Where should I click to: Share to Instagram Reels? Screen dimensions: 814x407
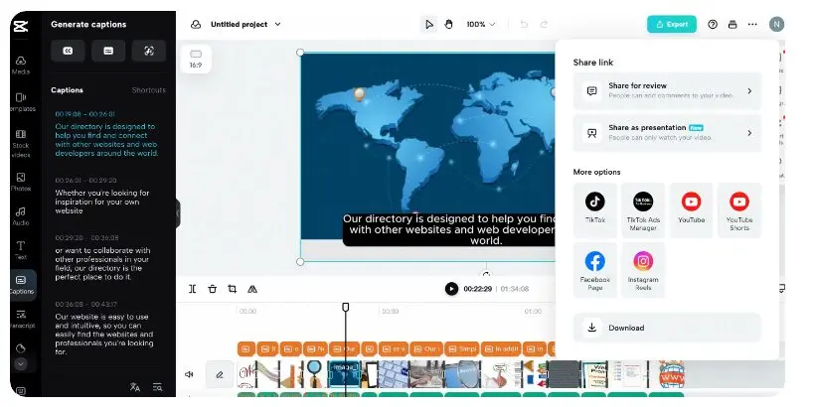(643, 269)
